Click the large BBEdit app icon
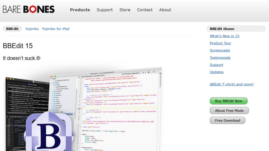Screen dimensions: 269x151 pos(49,132)
